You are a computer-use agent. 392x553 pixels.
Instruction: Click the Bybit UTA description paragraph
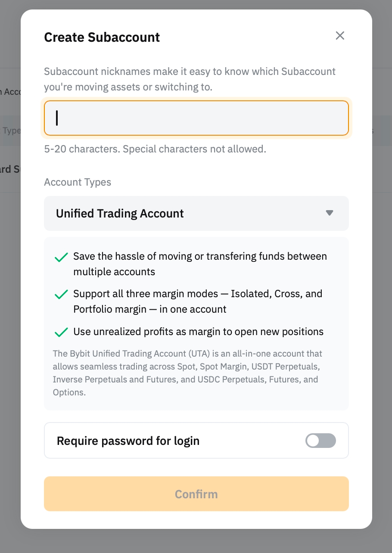pyautogui.click(x=187, y=373)
